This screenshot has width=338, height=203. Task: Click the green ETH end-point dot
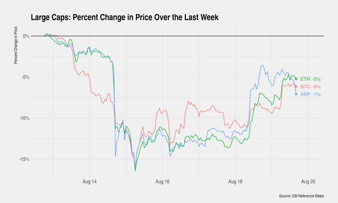pyautogui.click(x=296, y=79)
